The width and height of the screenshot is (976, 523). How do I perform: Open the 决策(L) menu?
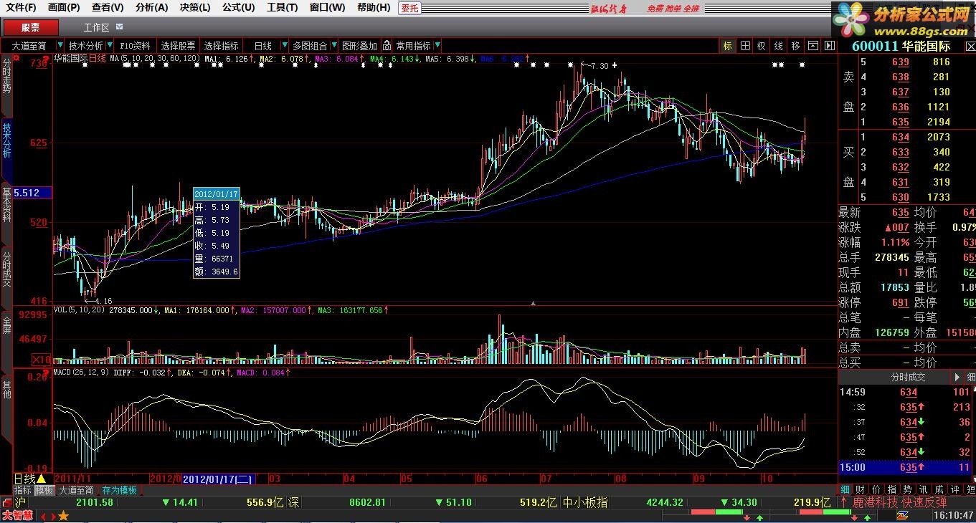195,8
